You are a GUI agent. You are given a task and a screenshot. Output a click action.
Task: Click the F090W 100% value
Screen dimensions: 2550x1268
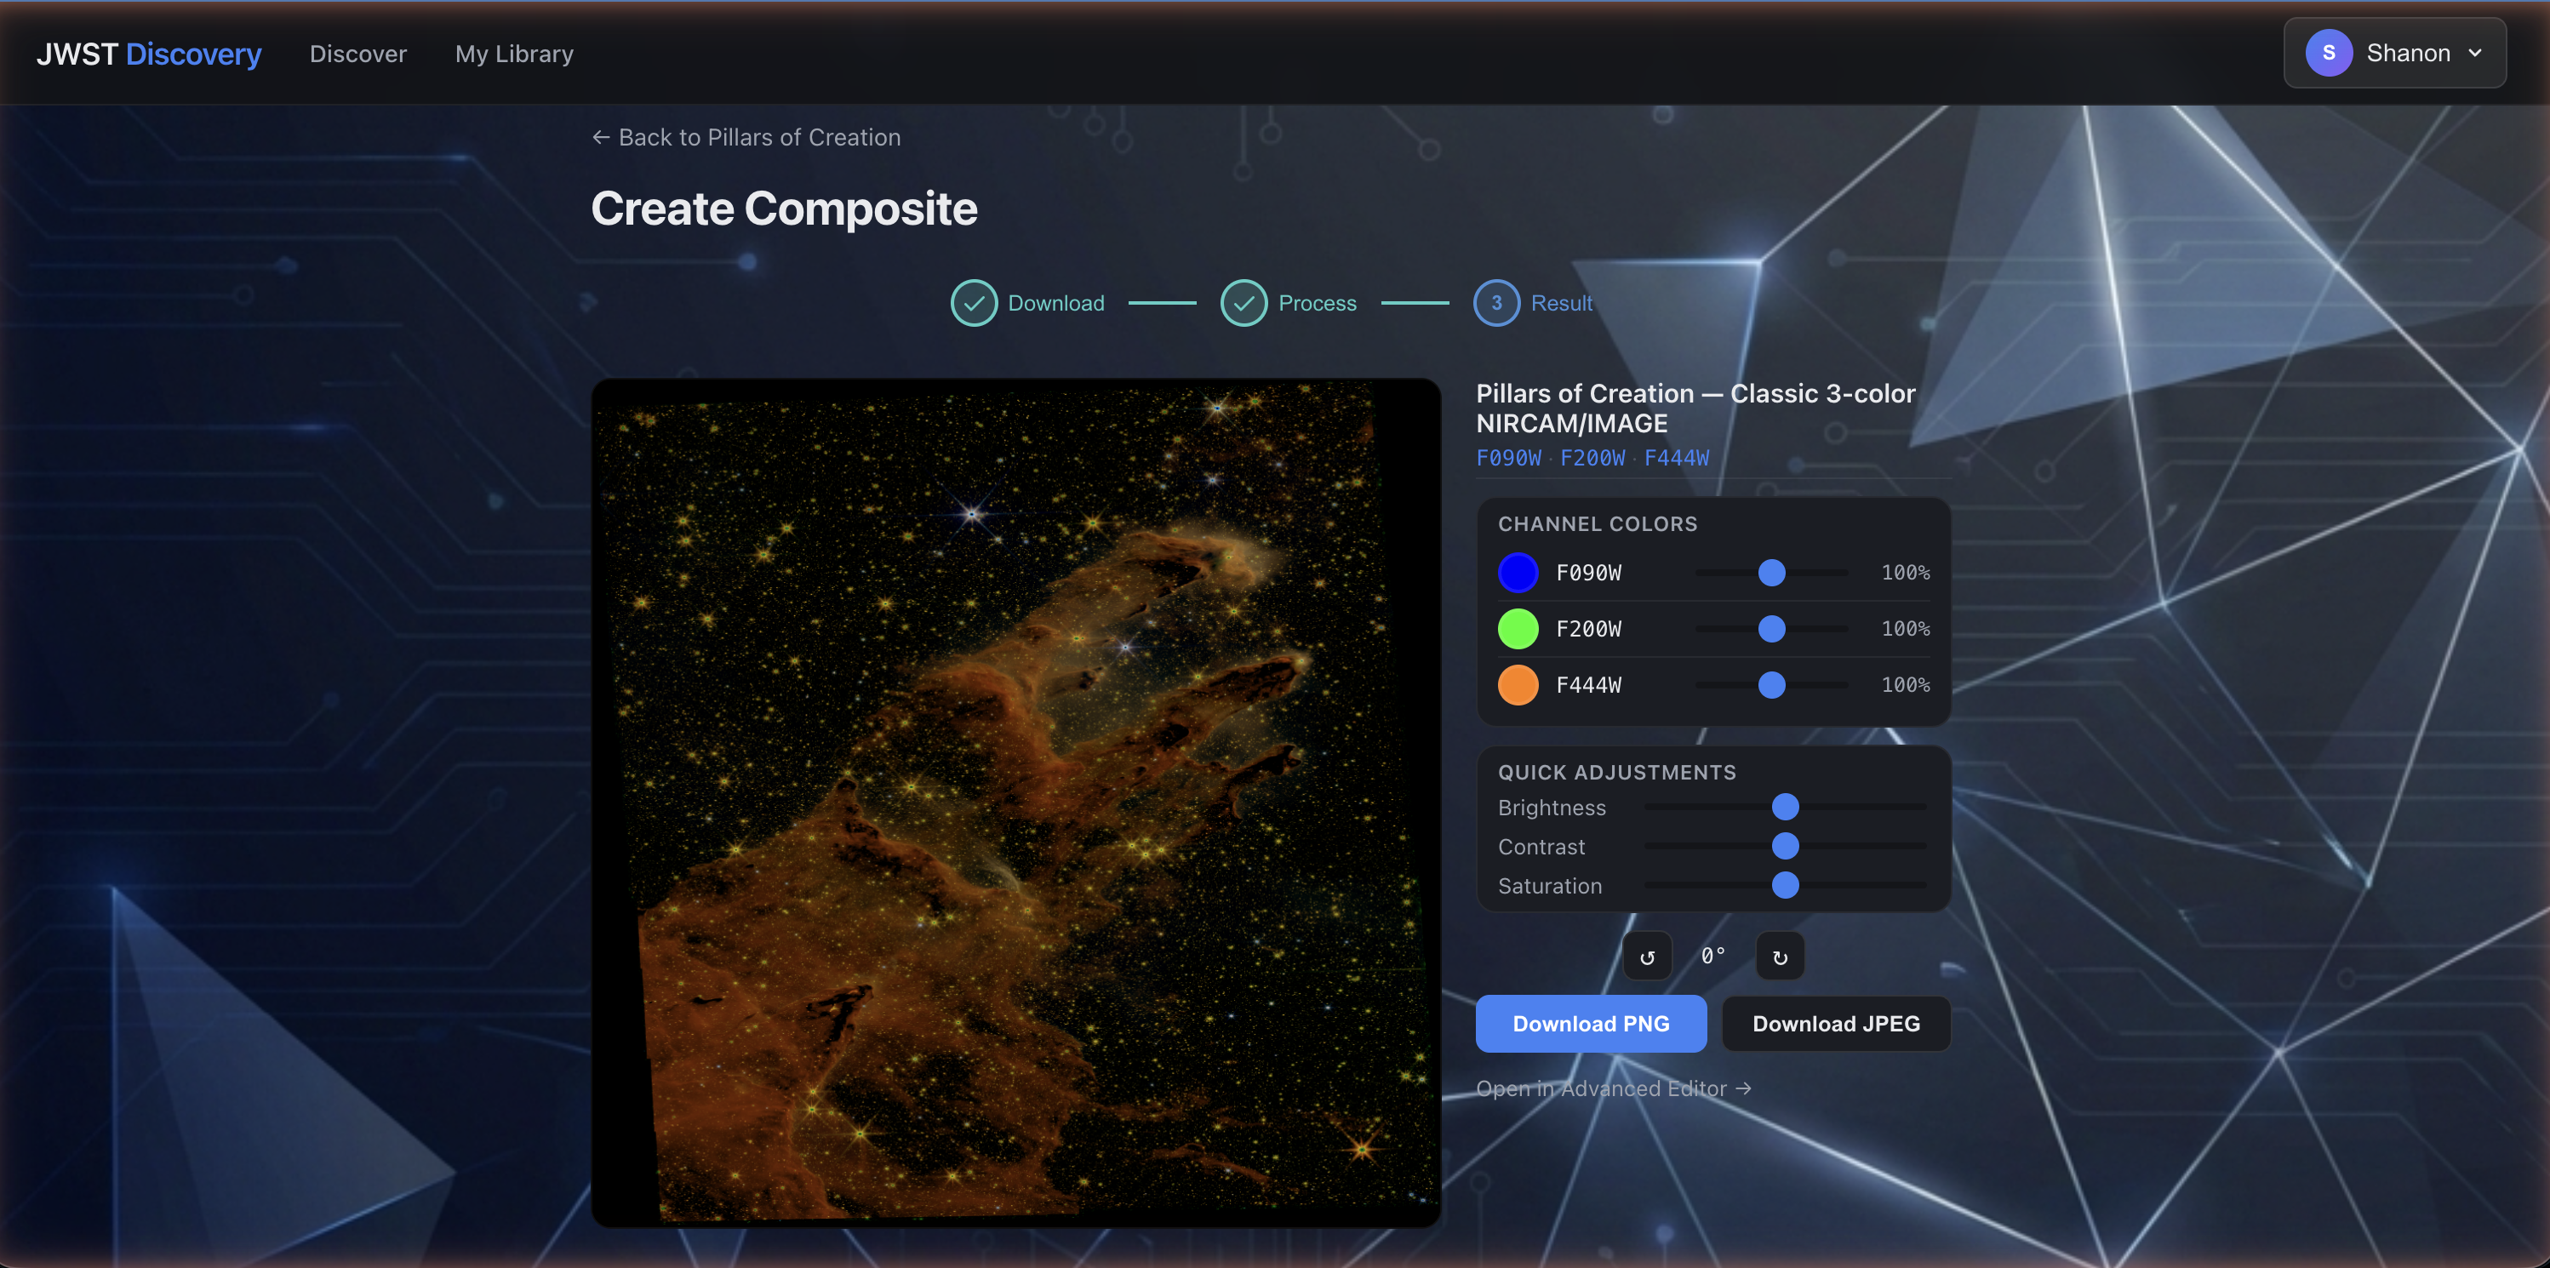coord(1906,572)
